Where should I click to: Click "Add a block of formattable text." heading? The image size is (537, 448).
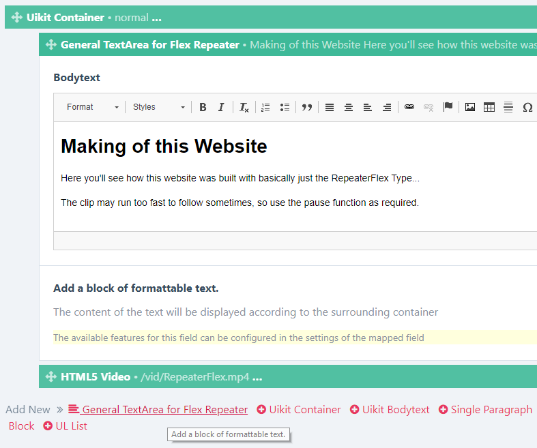[136, 288]
